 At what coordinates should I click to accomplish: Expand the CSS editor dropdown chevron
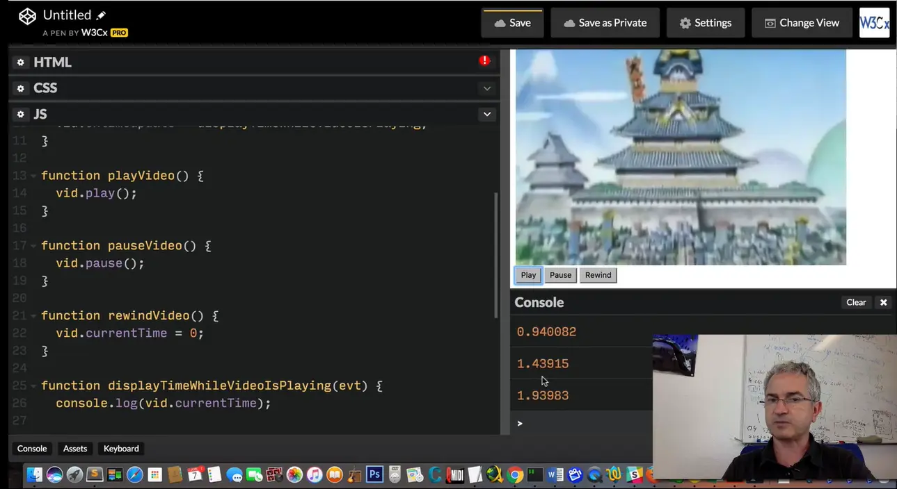tap(487, 88)
